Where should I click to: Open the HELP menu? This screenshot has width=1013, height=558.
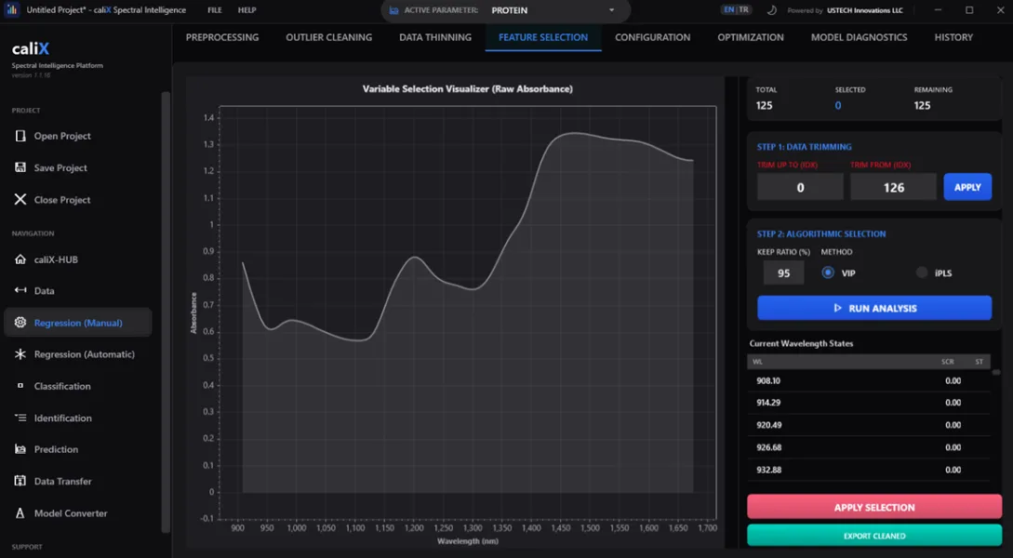click(247, 10)
